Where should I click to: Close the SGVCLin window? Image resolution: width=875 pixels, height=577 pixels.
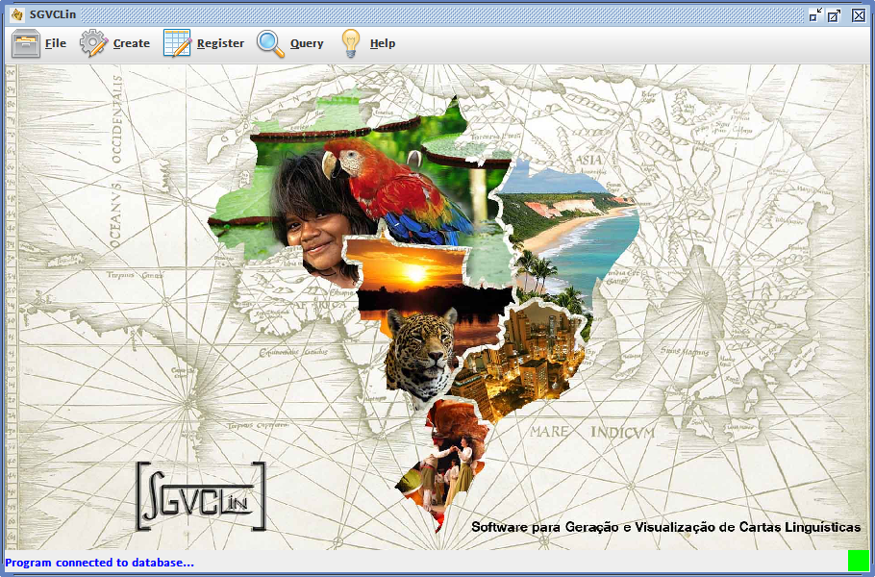(858, 14)
